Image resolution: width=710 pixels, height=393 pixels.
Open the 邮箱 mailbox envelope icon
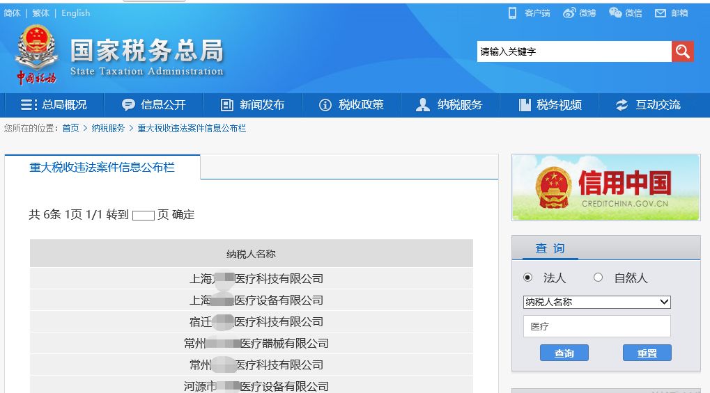pyautogui.click(x=661, y=13)
